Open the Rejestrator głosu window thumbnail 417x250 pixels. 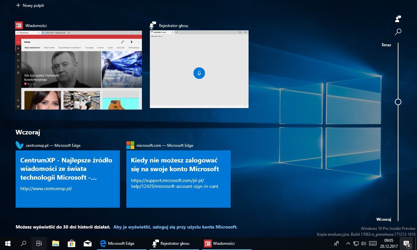click(199, 69)
